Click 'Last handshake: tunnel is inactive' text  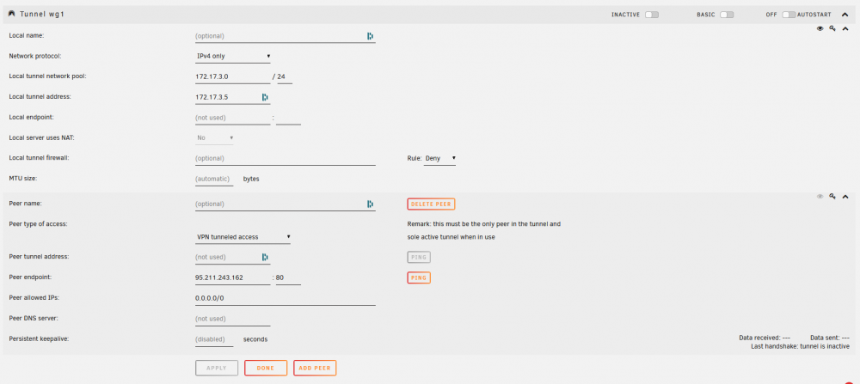[x=800, y=346]
